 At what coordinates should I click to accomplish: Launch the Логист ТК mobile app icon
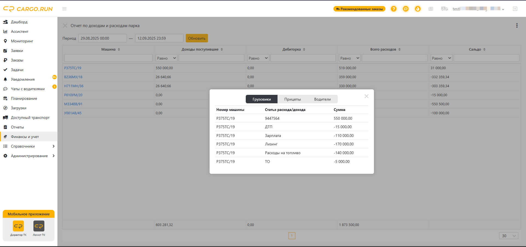tap(39, 226)
